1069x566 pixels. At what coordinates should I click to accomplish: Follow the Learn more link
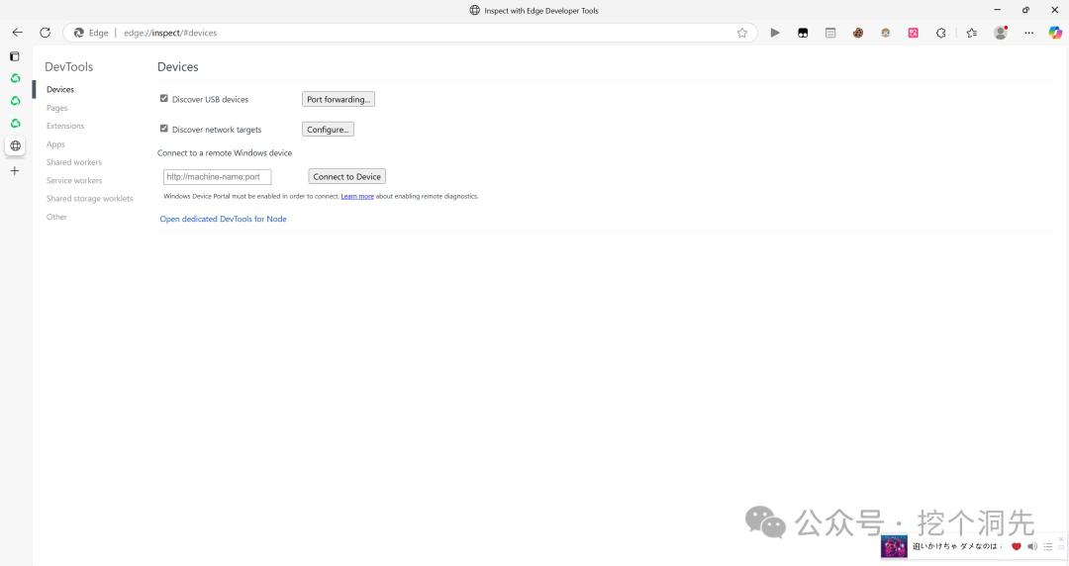(x=357, y=196)
